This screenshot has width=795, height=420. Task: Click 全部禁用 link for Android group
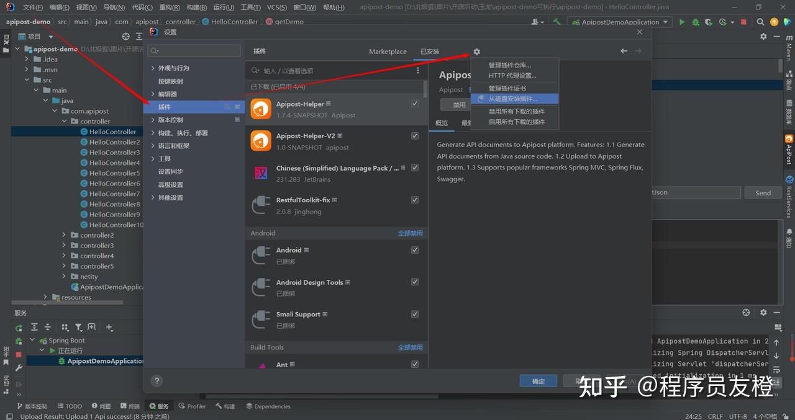(x=410, y=233)
